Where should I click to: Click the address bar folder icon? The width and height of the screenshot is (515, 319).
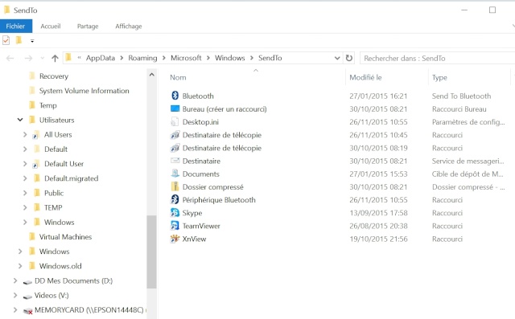[68, 58]
